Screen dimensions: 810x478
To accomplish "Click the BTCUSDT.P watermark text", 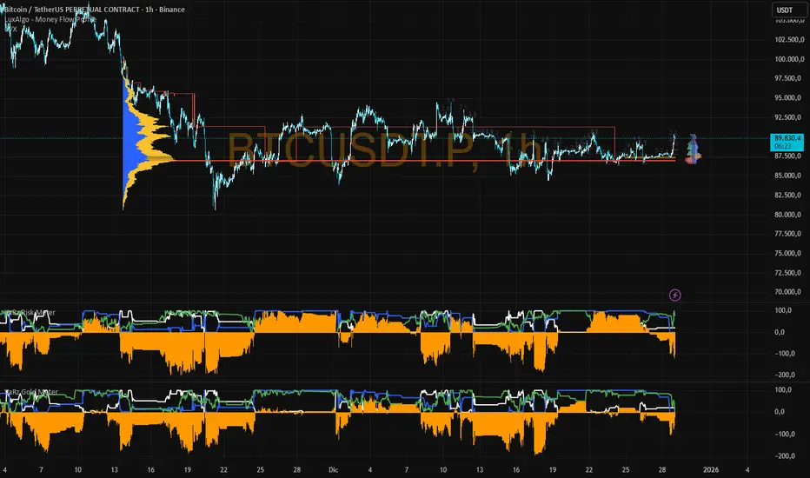I will 382,149.
